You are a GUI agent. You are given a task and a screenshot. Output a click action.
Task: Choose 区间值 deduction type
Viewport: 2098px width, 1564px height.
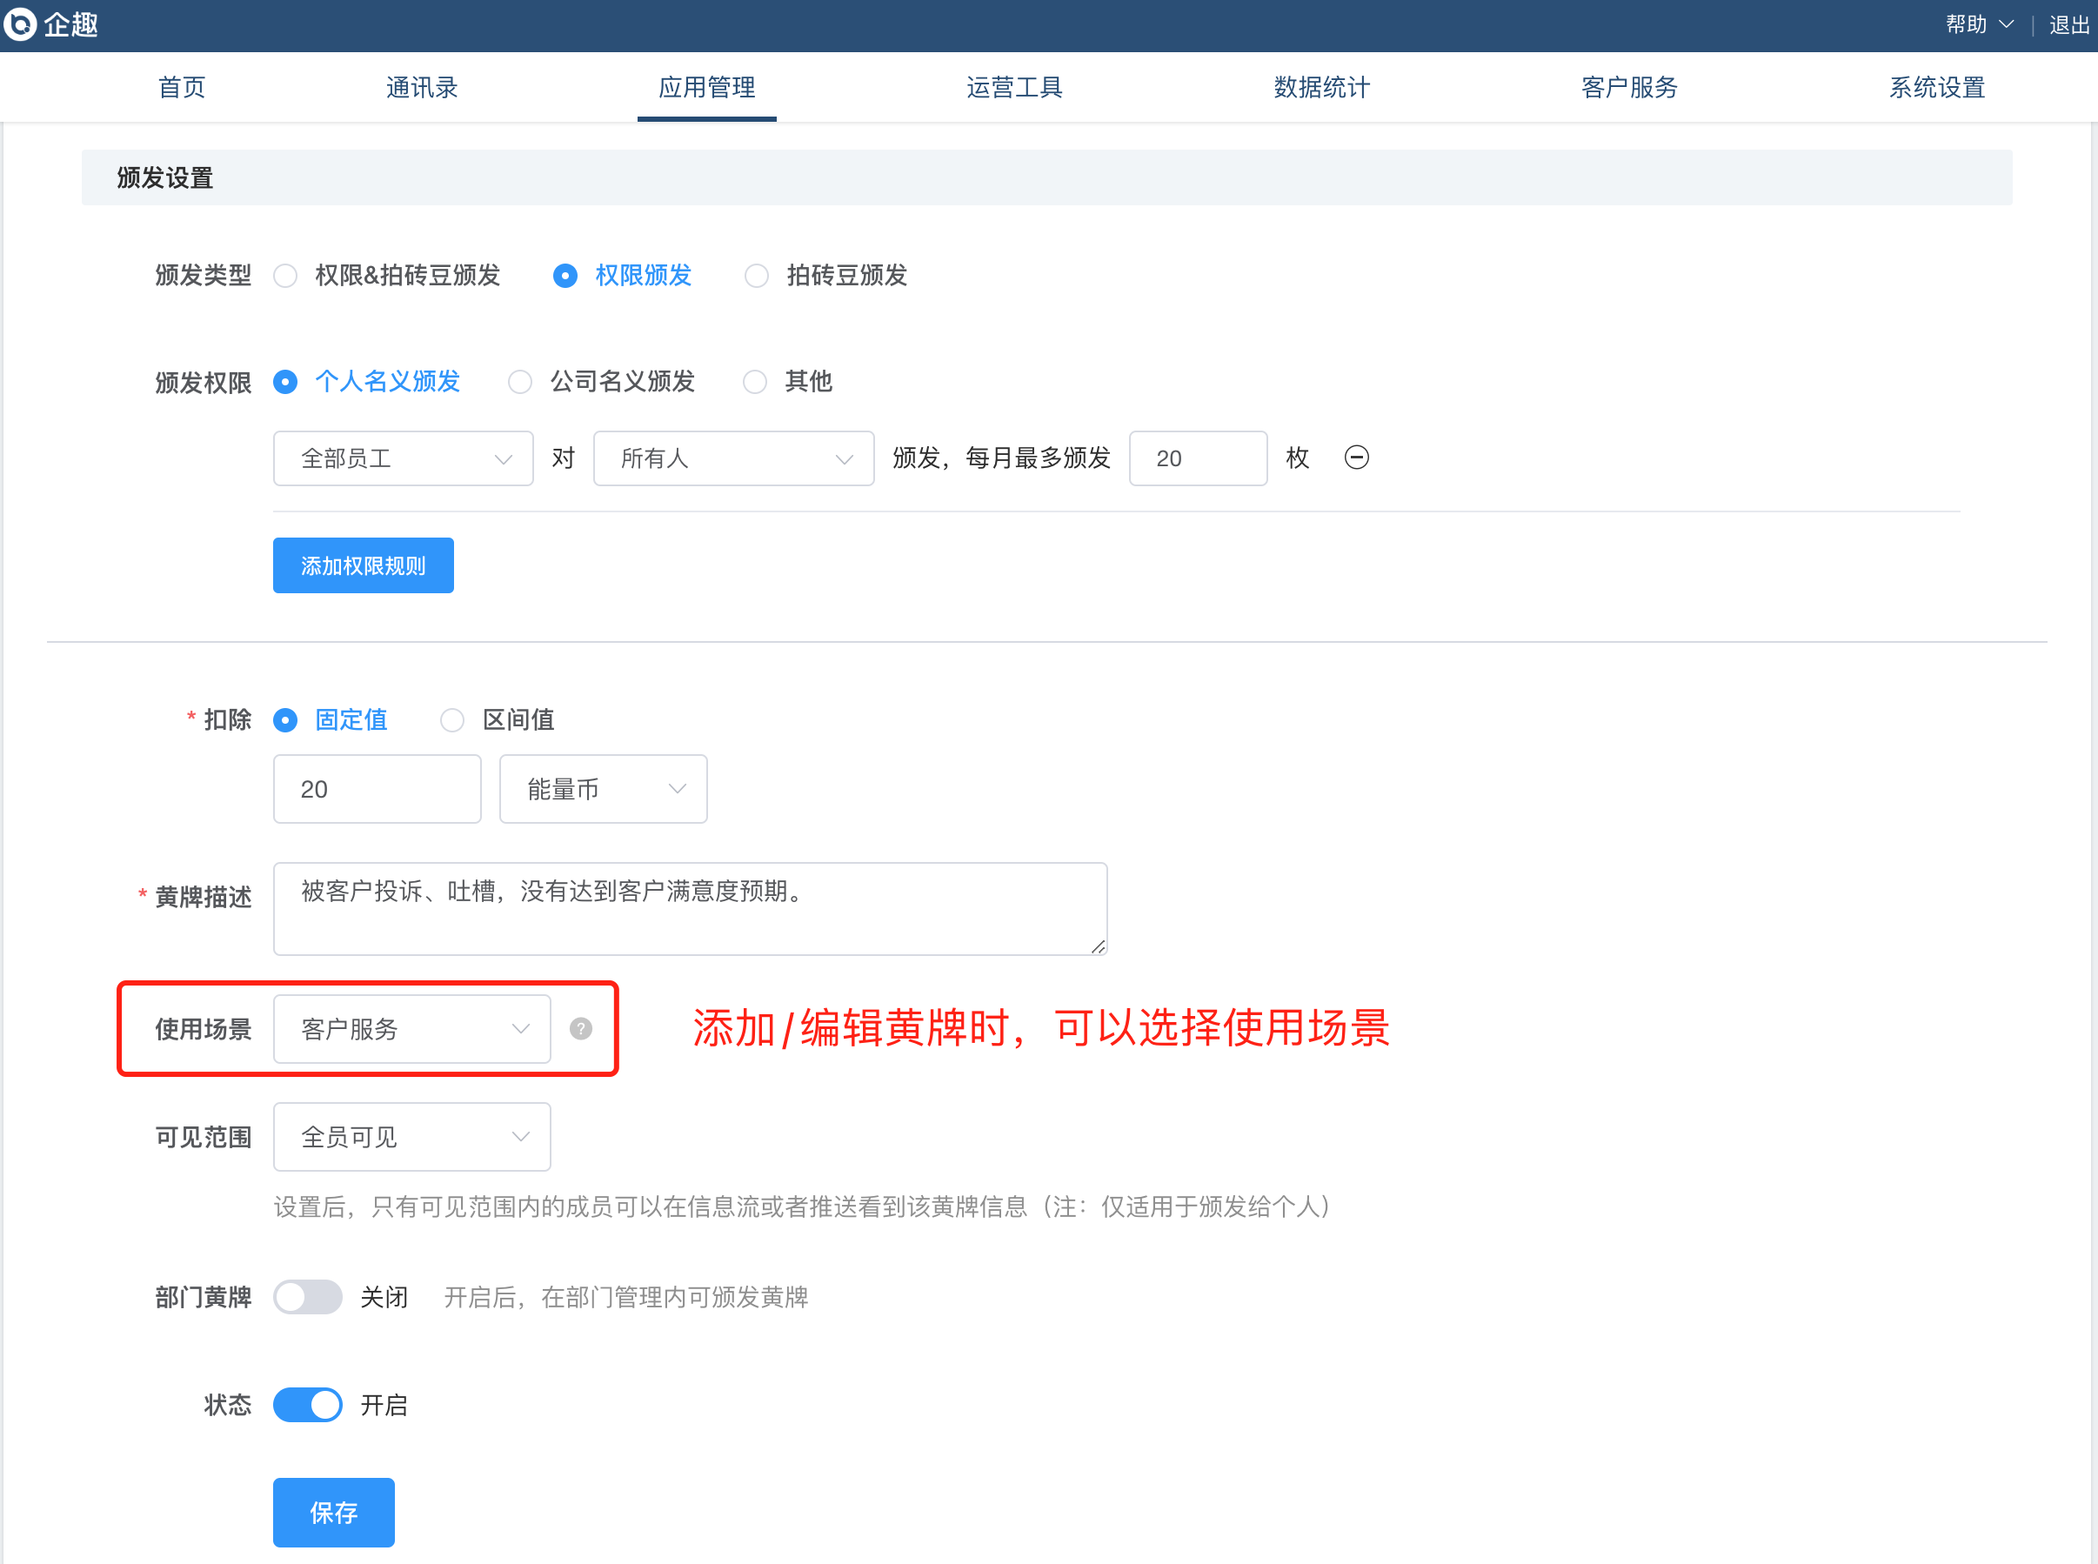pyautogui.click(x=452, y=720)
